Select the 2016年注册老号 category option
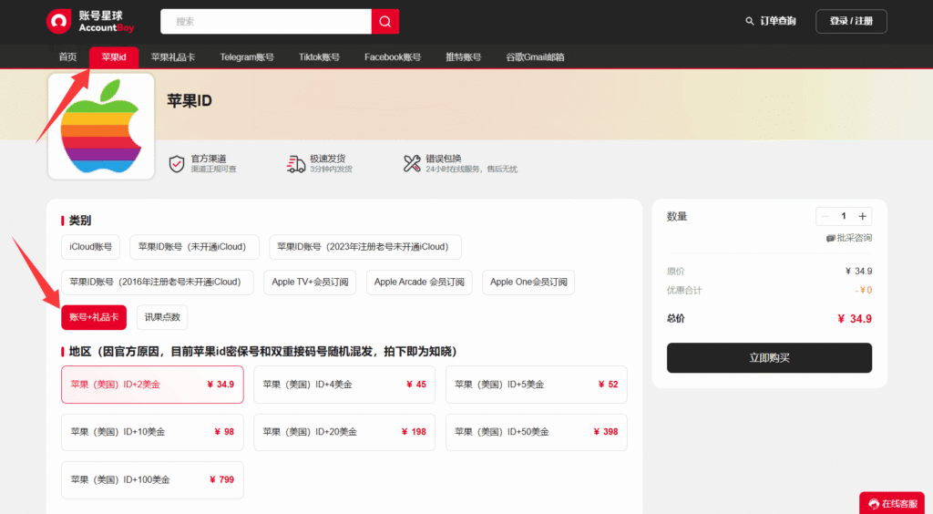Viewport: 933px width, 514px height. click(157, 282)
